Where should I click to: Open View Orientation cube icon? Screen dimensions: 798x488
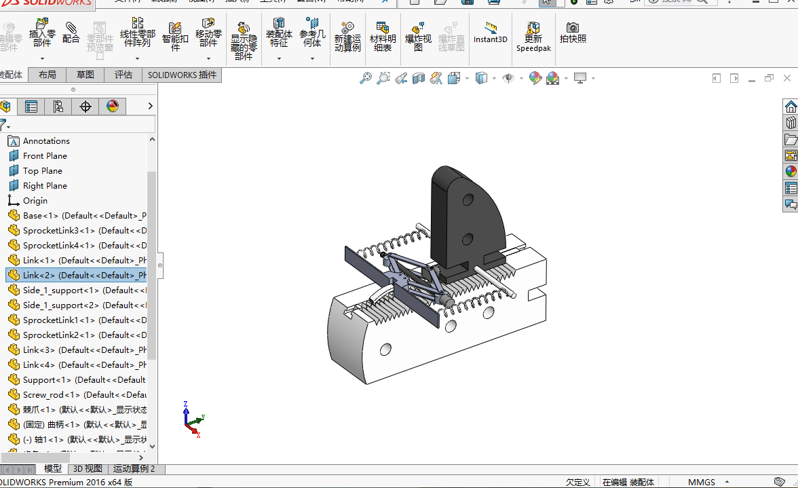click(453, 78)
